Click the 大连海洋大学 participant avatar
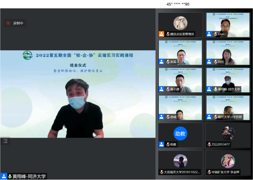The image size is (253, 180). point(180,160)
